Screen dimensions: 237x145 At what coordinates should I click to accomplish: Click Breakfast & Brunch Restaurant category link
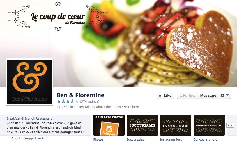coord(29,118)
